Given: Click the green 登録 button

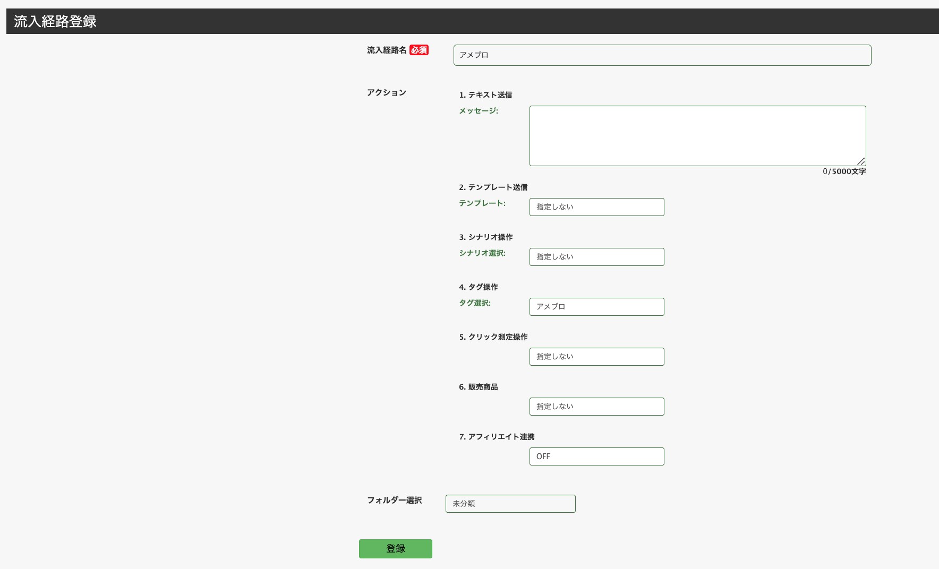Looking at the screenshot, I should tap(396, 549).
